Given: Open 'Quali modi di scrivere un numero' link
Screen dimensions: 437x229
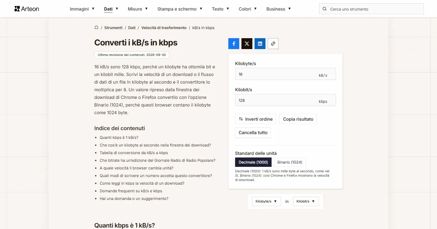Looking at the screenshot, I should [x=156, y=176].
